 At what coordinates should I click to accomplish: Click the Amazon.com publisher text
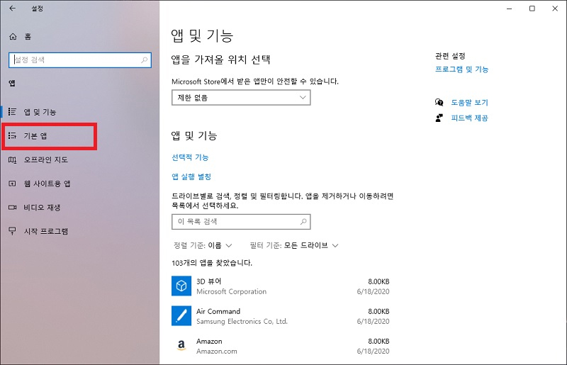click(217, 352)
